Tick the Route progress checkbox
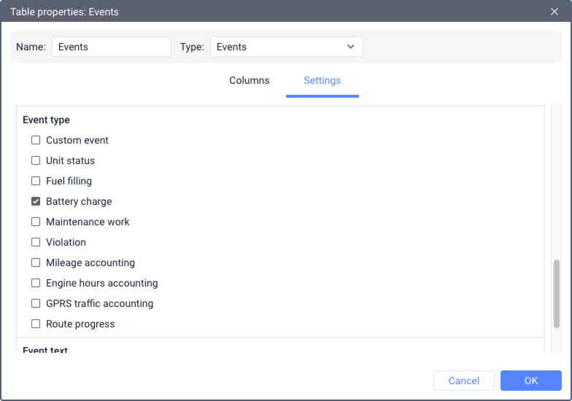The image size is (572, 401). click(36, 324)
